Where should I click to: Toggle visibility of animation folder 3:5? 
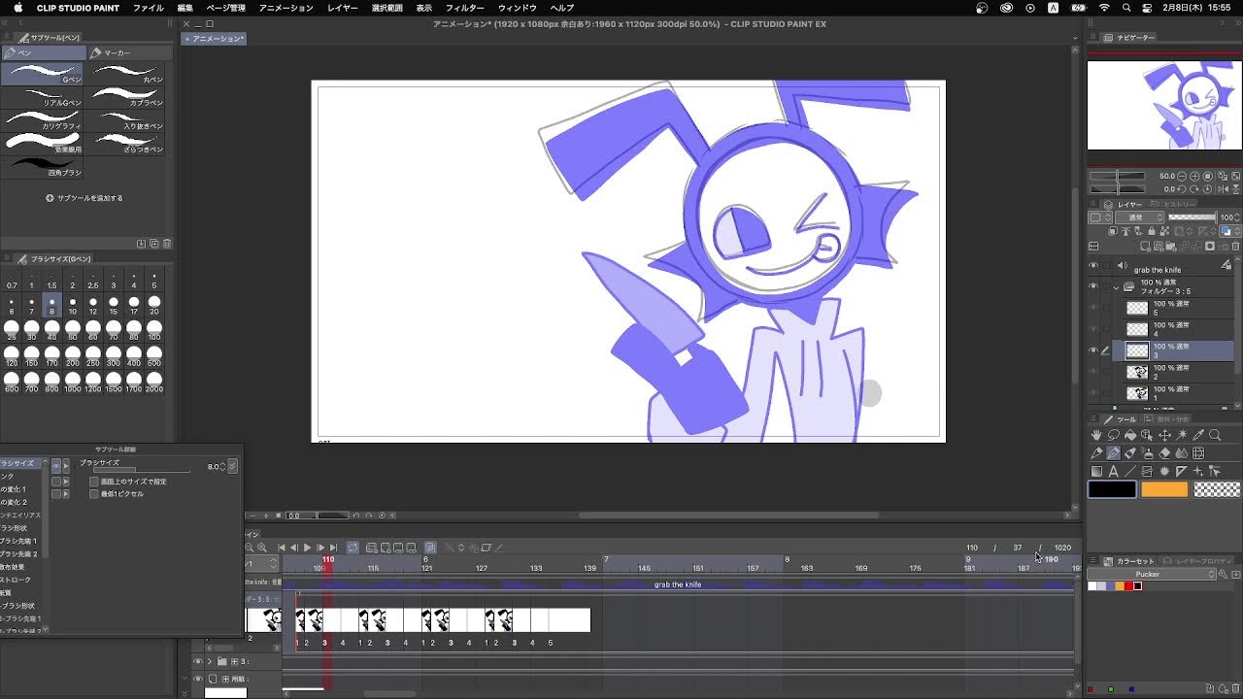[1093, 286]
